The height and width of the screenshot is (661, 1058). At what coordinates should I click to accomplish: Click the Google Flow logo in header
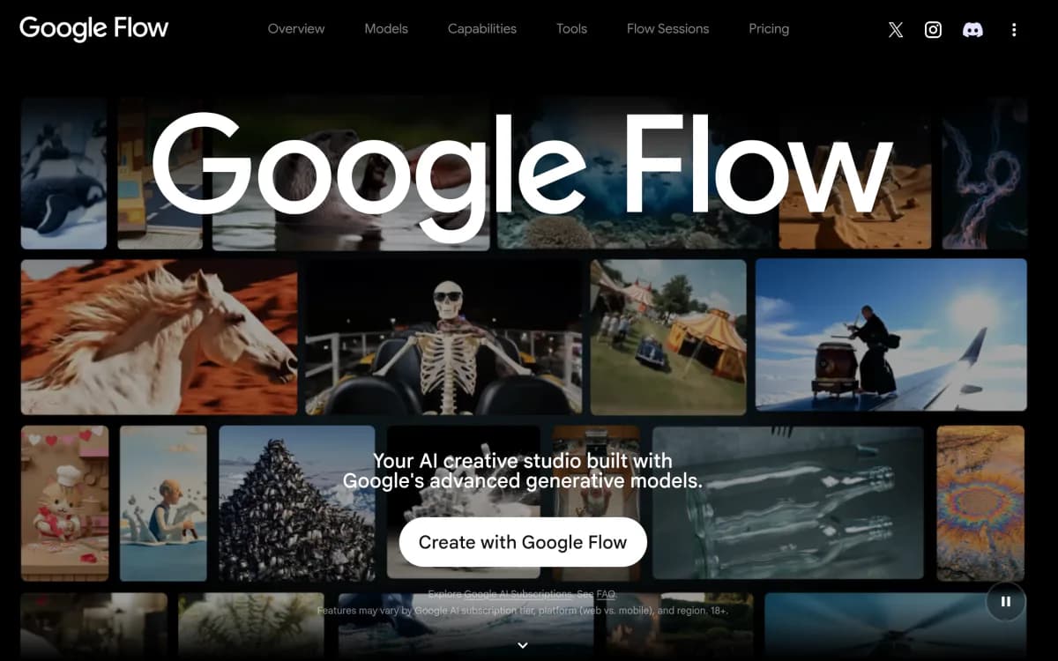(93, 28)
